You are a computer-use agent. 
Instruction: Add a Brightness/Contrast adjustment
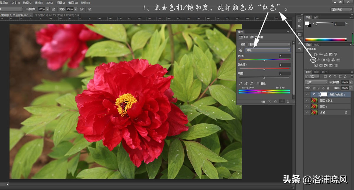click(x=316, y=54)
